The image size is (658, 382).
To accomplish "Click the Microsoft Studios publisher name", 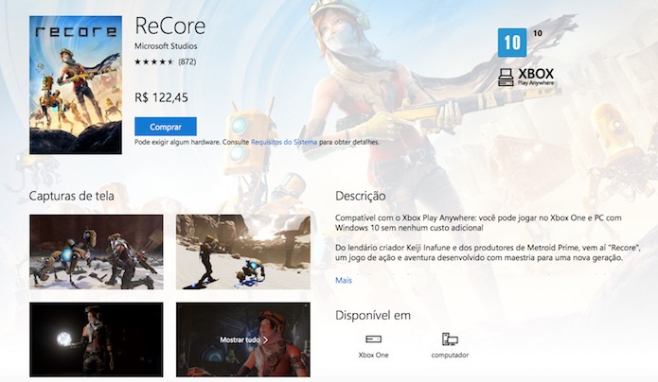I will point(166,46).
